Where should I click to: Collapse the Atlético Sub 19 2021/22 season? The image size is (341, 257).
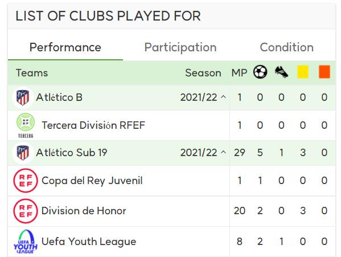pyautogui.click(x=223, y=152)
